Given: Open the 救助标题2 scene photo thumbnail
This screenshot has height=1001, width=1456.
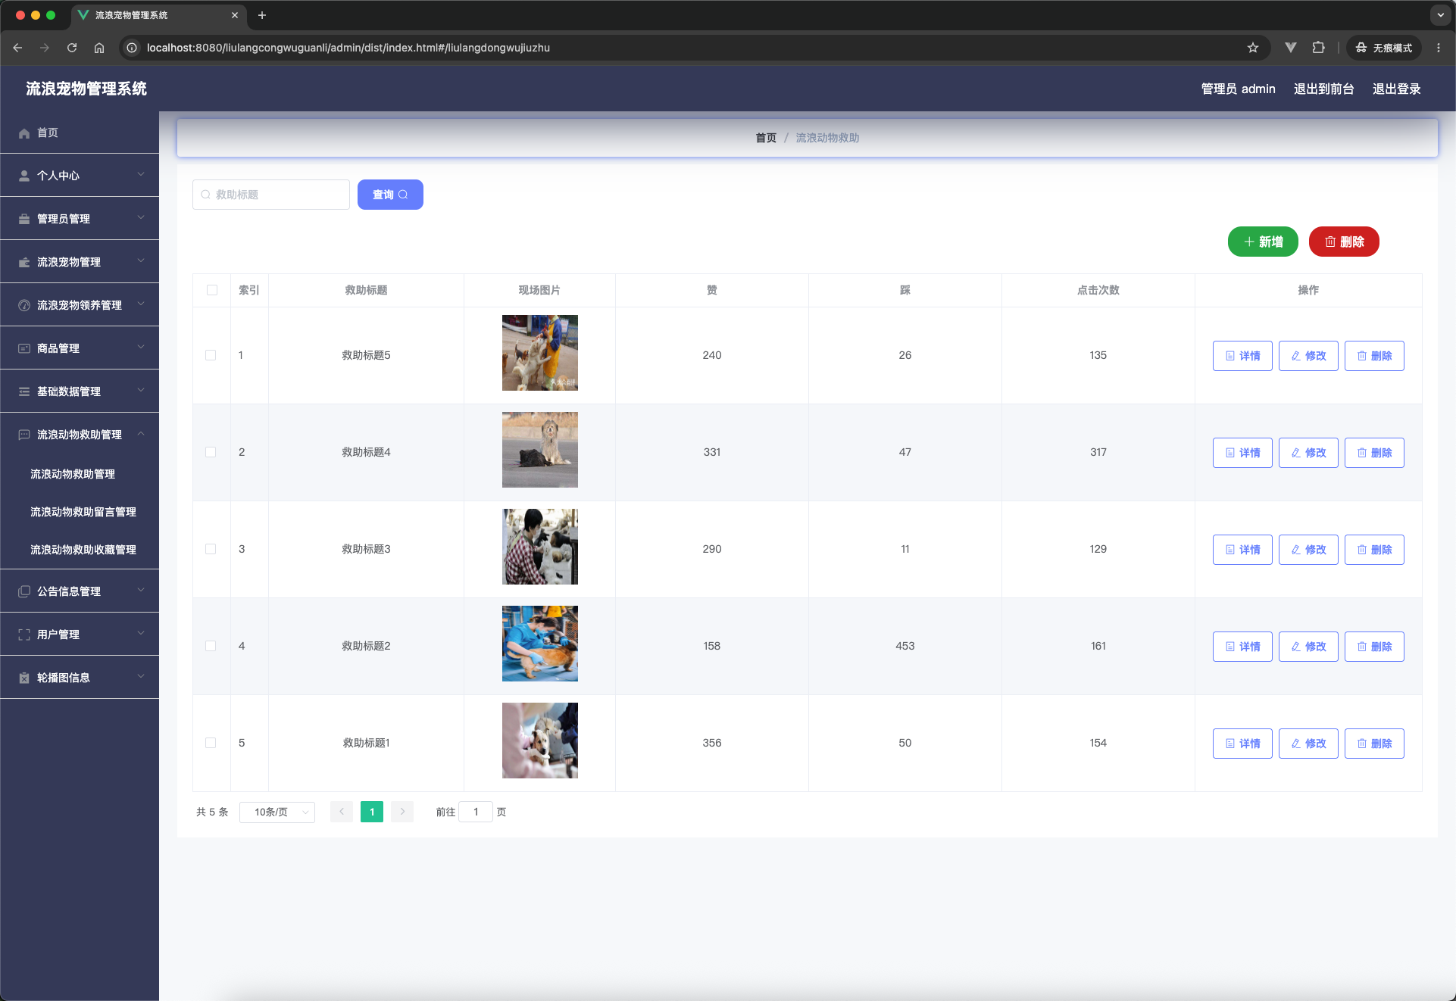Looking at the screenshot, I should pos(540,644).
